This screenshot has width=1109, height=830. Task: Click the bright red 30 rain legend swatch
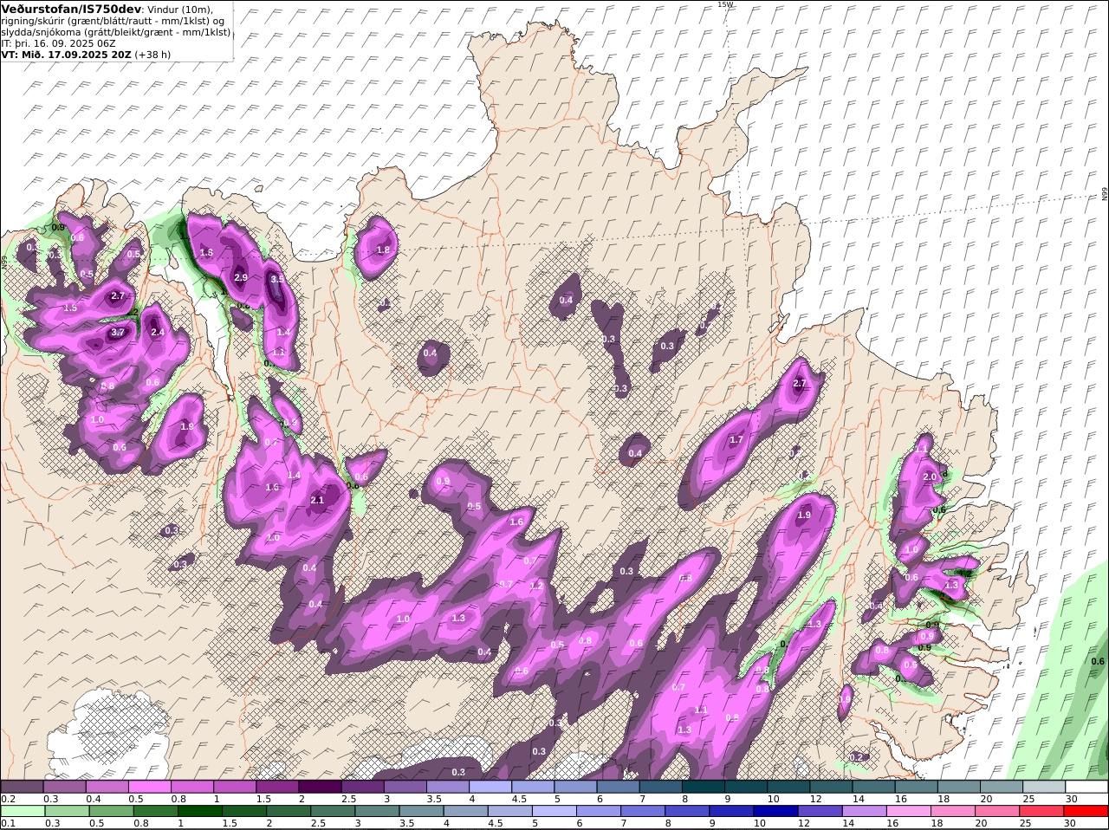pos(1086,811)
